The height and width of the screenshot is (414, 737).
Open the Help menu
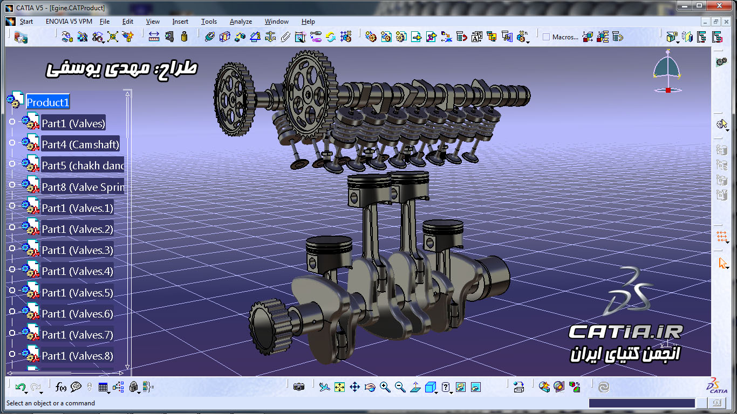pyautogui.click(x=308, y=22)
